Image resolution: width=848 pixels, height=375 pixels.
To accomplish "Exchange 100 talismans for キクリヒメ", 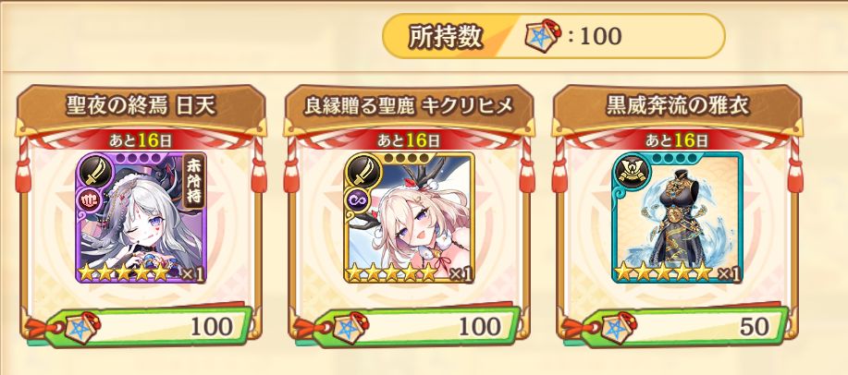I will click(x=415, y=326).
